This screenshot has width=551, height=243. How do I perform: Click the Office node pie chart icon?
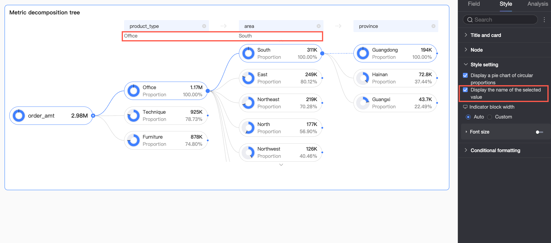point(134,91)
